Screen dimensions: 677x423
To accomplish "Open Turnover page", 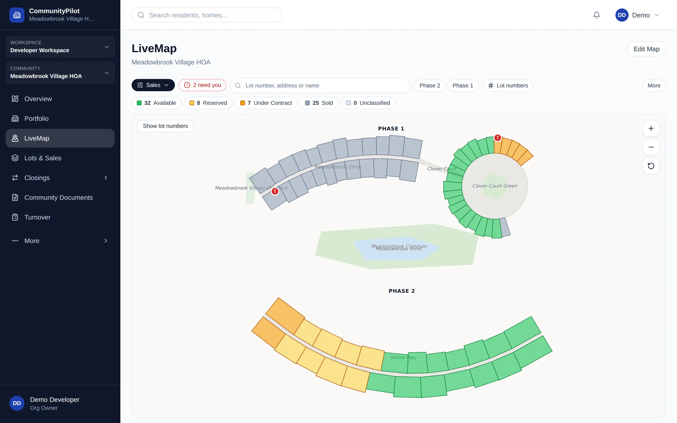I will click(x=60, y=217).
